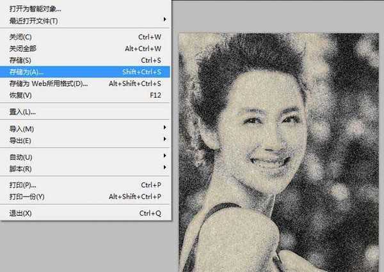Open 存储为 Web所用格式 option
This screenshot has height=272, width=384.
49,83
